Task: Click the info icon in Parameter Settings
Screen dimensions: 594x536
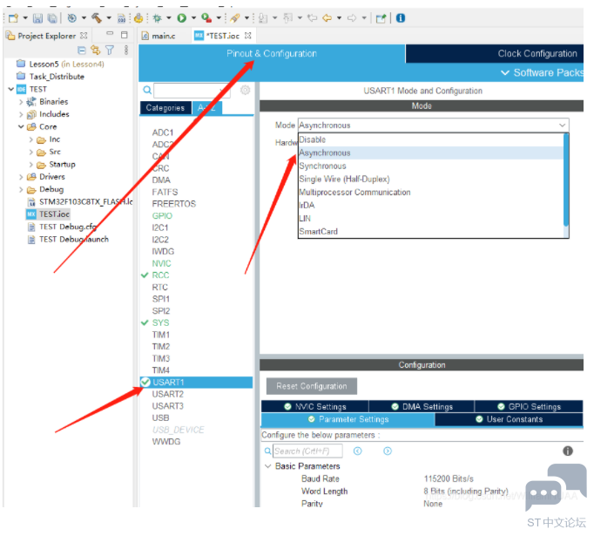Action: [568, 451]
